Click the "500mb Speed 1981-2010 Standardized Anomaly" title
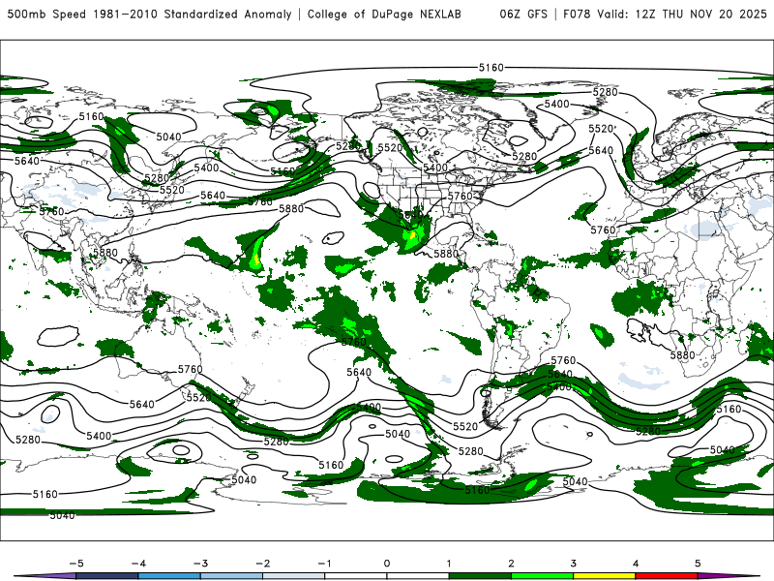 (x=150, y=14)
